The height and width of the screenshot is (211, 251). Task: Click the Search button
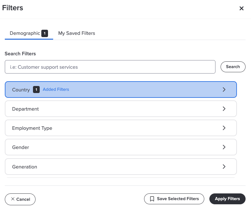pyautogui.click(x=233, y=67)
